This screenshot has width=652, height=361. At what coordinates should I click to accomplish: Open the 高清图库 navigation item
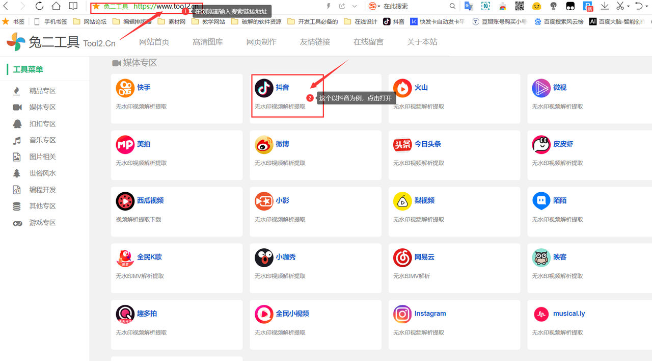[x=208, y=42]
